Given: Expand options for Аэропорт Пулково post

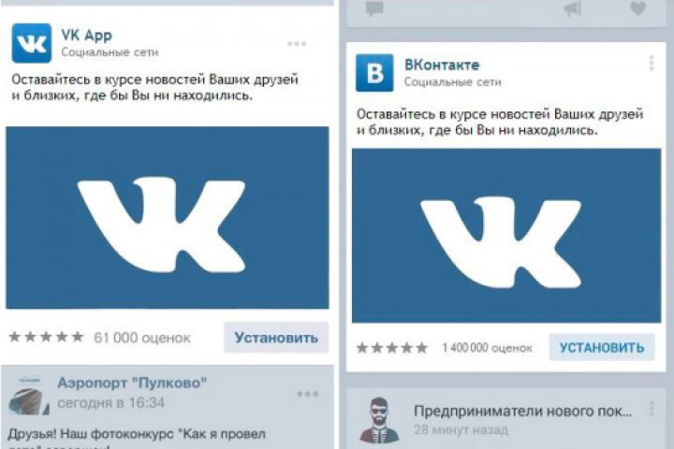Looking at the screenshot, I should [x=308, y=394].
